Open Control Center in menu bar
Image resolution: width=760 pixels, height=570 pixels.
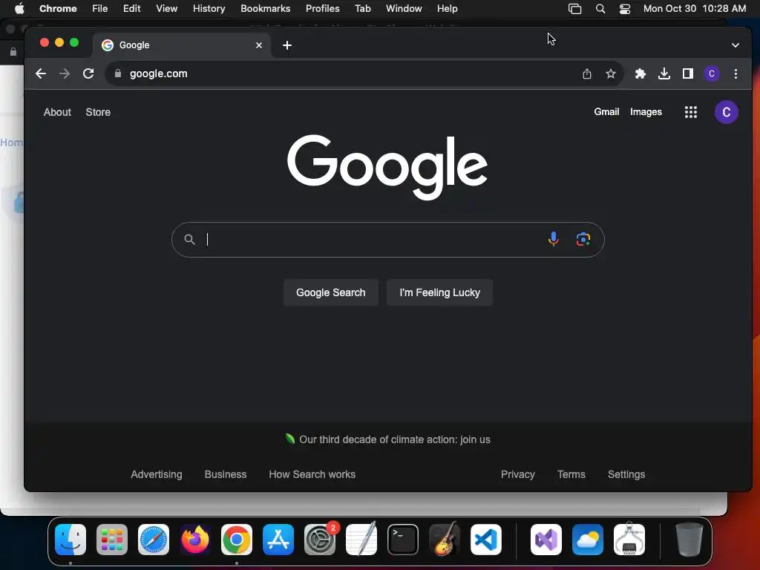pos(625,8)
